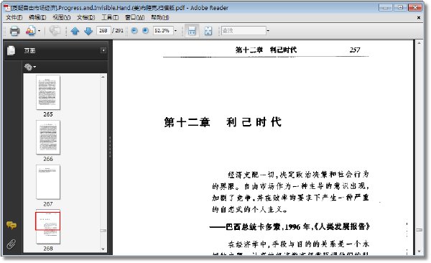Screen dimensions: 431x263
Task: Click thumbnail label text 267
Action: point(48,204)
